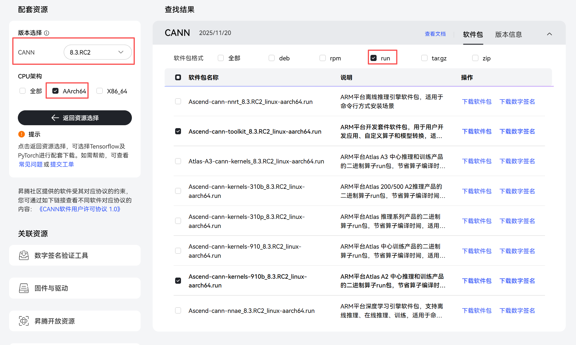Image resolution: width=576 pixels, height=345 pixels.
Task: Click the back arrow in 返回资源选择 button
Action: click(55, 118)
